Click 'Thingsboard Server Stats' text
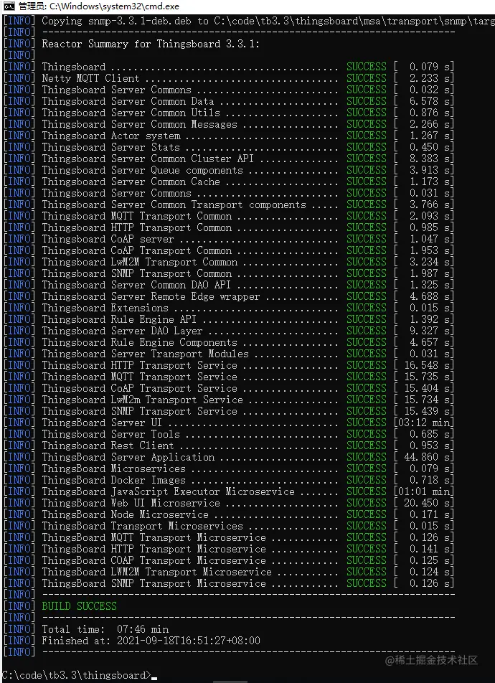This screenshot has width=495, height=683. coord(110,147)
